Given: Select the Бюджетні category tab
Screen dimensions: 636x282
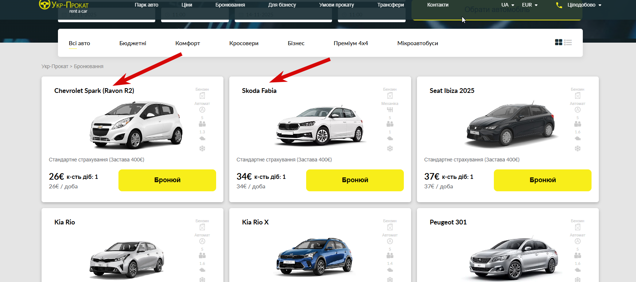Looking at the screenshot, I should [133, 43].
